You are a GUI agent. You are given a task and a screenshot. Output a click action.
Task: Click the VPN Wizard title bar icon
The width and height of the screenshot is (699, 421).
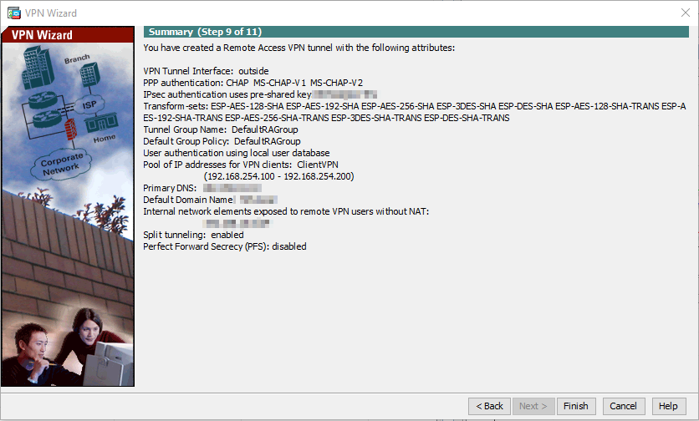pyautogui.click(x=14, y=13)
